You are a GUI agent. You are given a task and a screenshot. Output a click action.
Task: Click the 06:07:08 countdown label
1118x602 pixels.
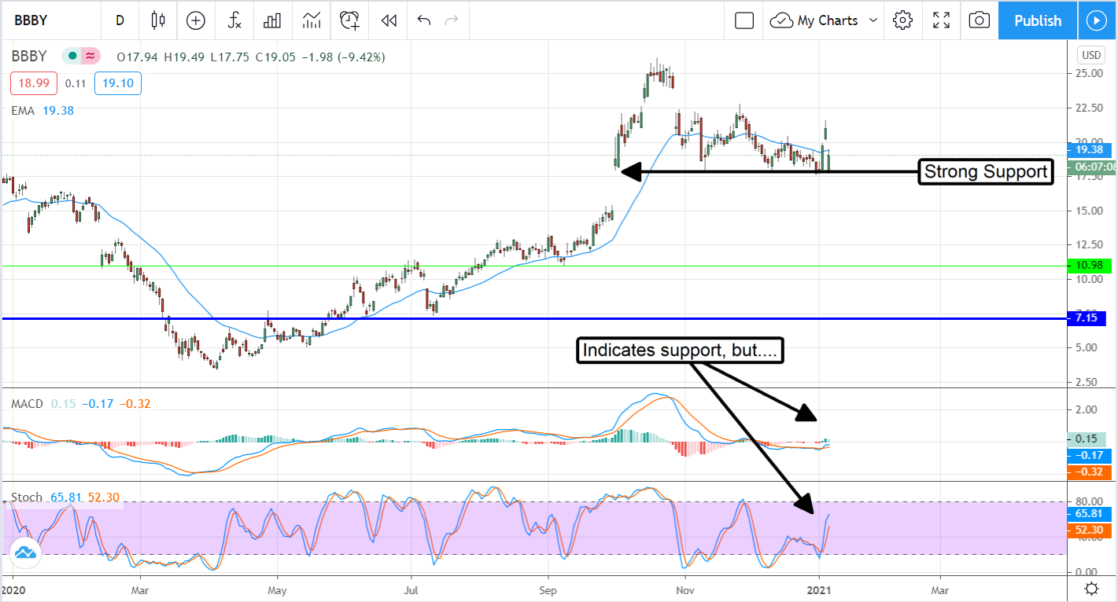click(x=1093, y=167)
